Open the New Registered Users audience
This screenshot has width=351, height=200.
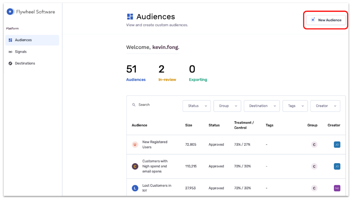click(x=155, y=144)
